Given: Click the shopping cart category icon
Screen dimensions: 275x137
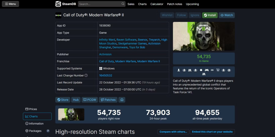Looking at the screenshot, I should pos(218,70).
